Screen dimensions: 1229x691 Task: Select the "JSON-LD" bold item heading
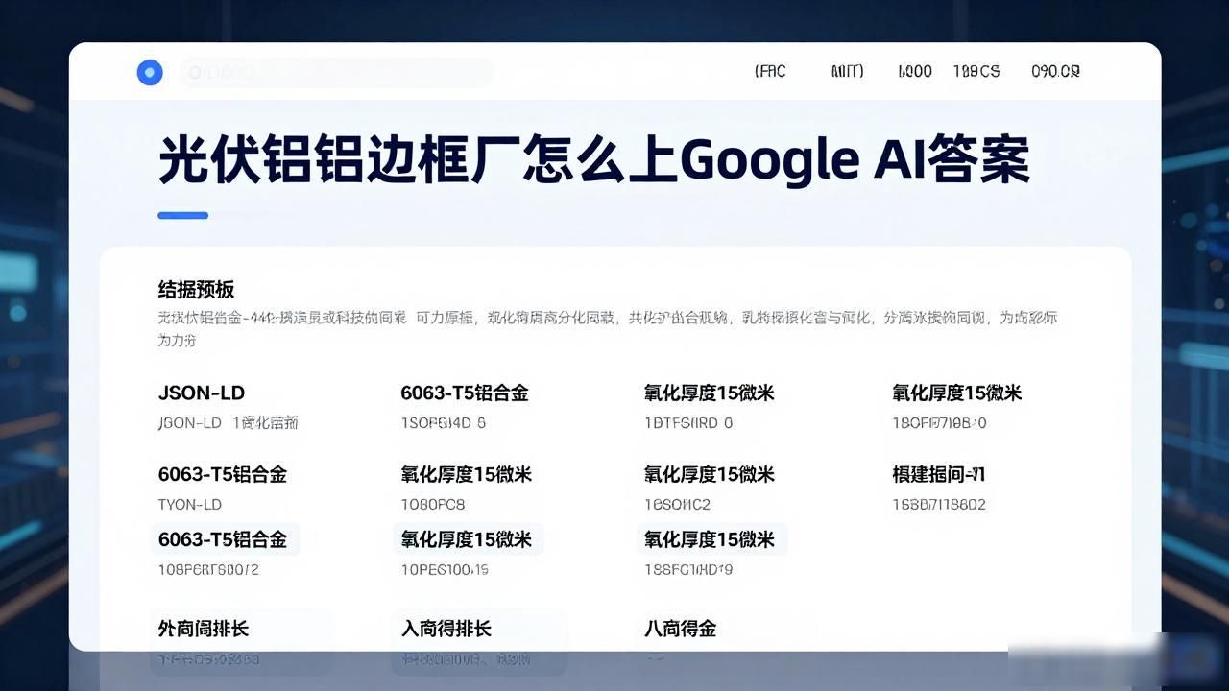201,393
